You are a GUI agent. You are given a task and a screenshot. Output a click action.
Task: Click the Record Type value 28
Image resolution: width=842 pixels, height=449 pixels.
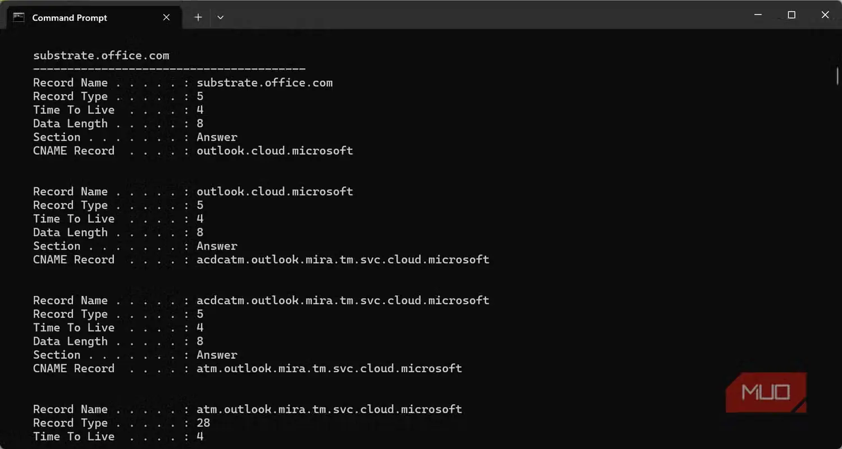pyautogui.click(x=203, y=423)
